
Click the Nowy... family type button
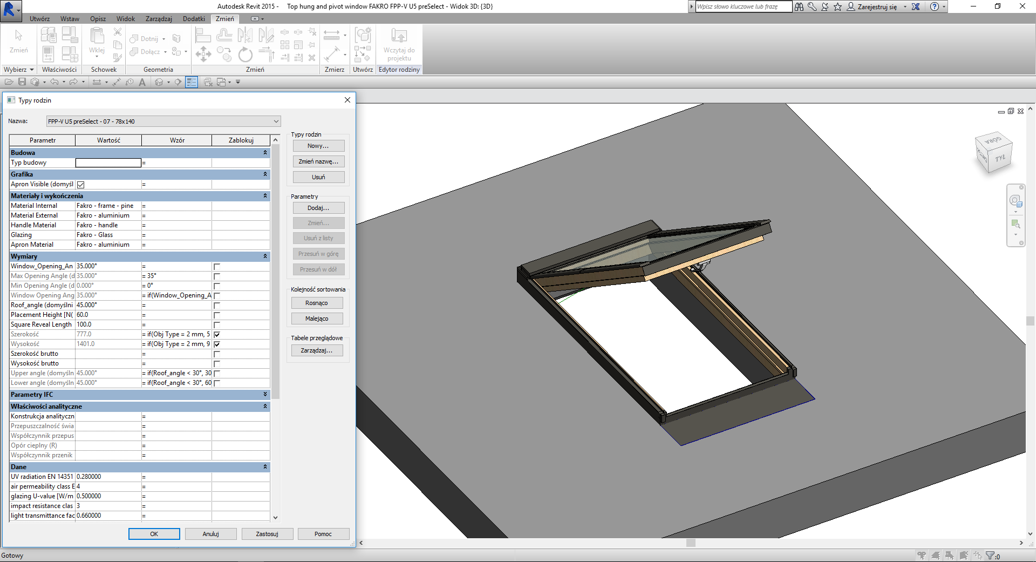pos(318,146)
